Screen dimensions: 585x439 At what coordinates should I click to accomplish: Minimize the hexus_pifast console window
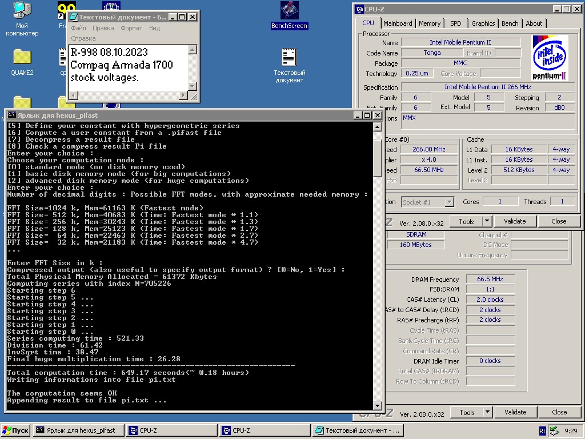click(x=358, y=115)
